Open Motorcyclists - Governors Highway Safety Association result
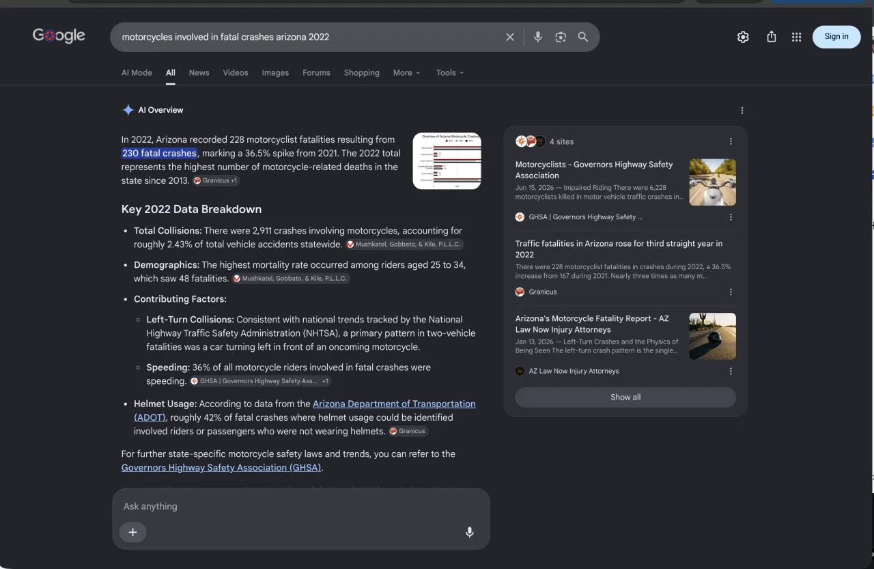This screenshot has height=569, width=874. pyautogui.click(x=594, y=170)
